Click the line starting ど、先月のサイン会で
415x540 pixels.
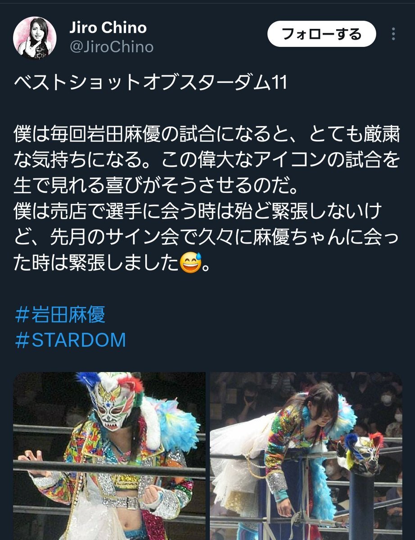(207, 237)
